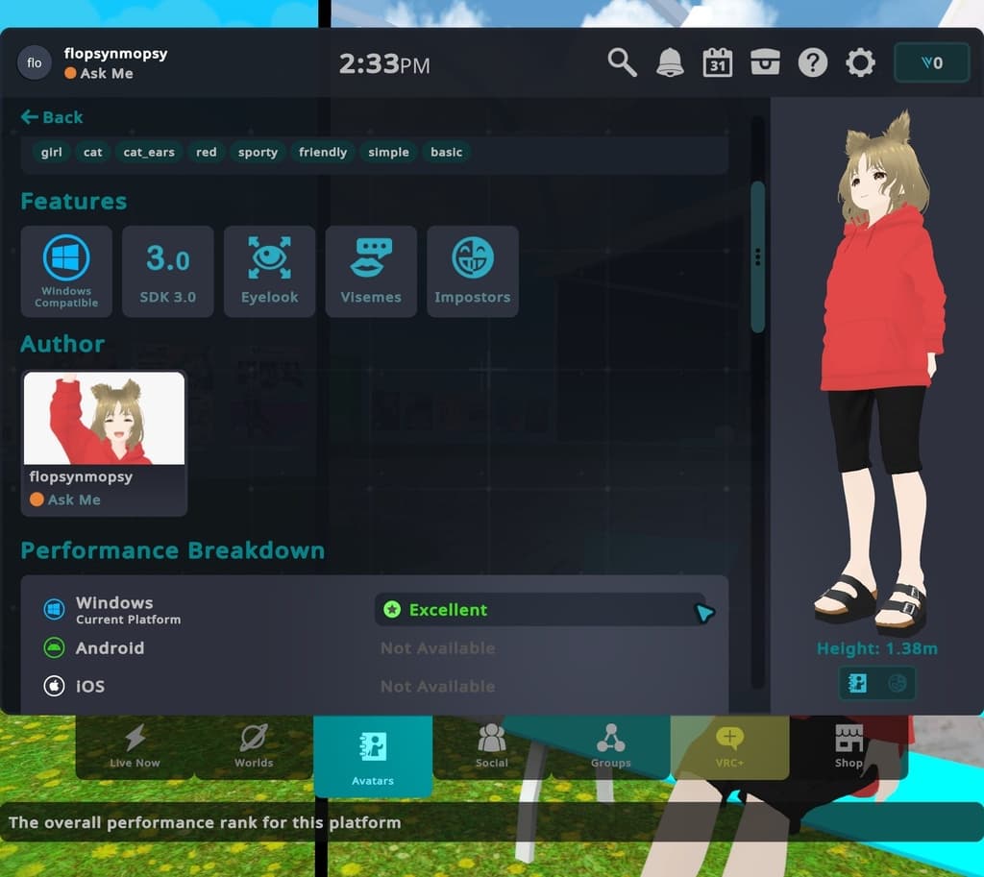
Task: Open the search magnifier icon
Action: (x=622, y=62)
